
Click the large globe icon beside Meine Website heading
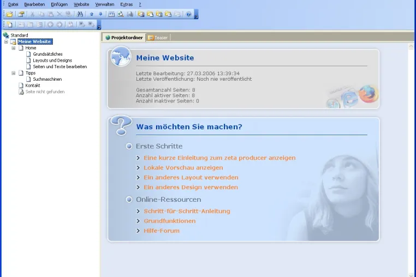121,56
